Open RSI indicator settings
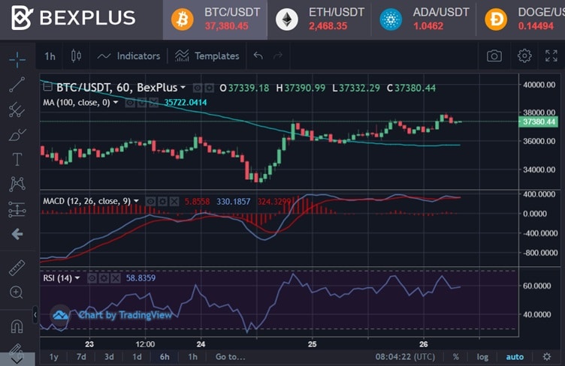Screen dimensions: 565x366 tap(104, 278)
